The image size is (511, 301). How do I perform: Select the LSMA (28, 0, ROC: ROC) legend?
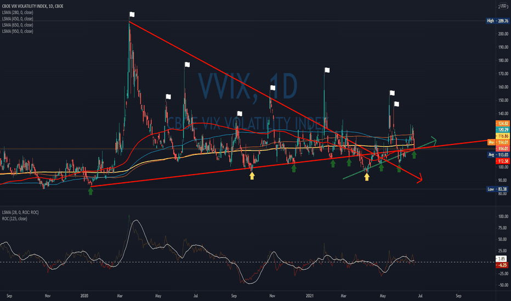point(20,212)
